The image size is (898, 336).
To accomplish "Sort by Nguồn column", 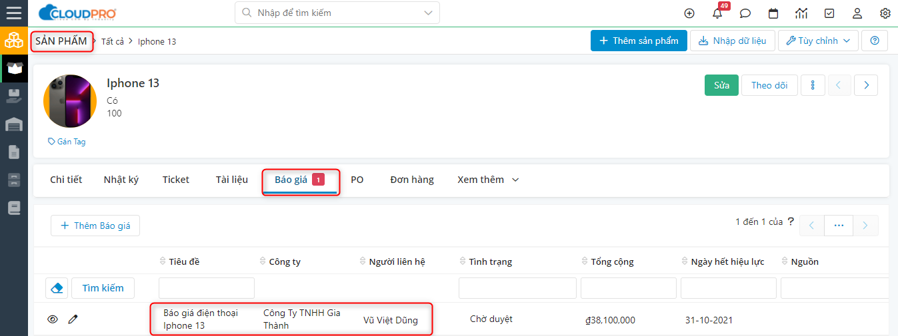I will 800,261.
